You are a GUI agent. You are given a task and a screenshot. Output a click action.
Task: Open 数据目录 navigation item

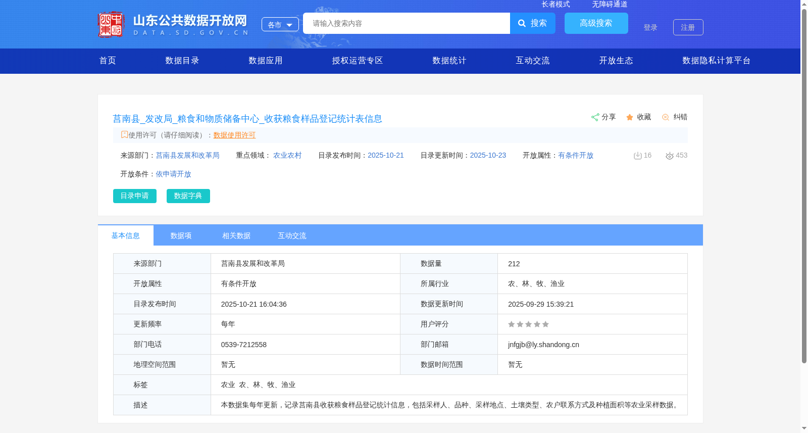(x=182, y=61)
